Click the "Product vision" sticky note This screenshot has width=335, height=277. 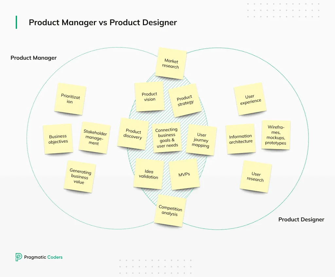pyautogui.click(x=149, y=97)
